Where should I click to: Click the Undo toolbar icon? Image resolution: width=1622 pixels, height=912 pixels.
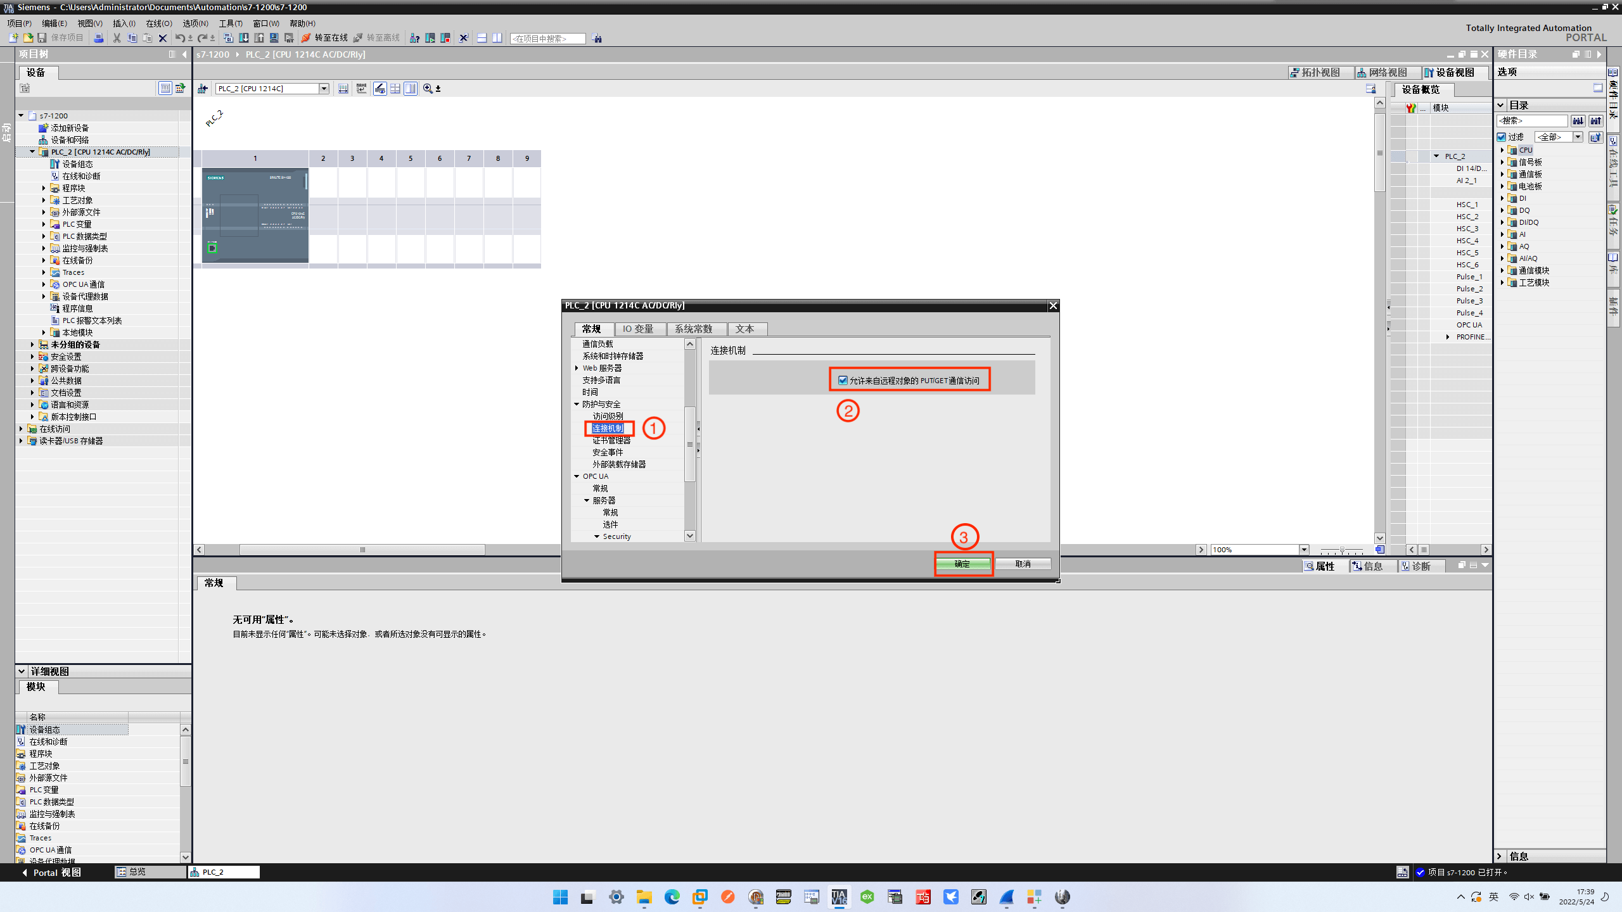pyautogui.click(x=179, y=38)
